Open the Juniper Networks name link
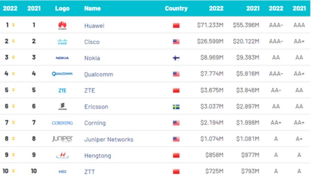311x183 pixels. click(109, 139)
